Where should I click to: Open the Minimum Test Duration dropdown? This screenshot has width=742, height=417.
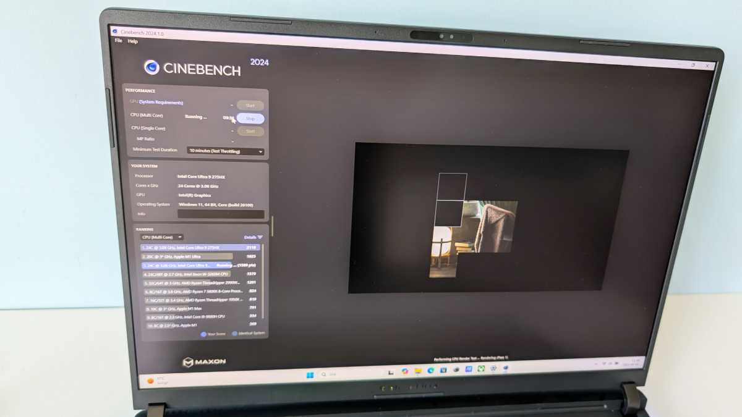pos(226,151)
